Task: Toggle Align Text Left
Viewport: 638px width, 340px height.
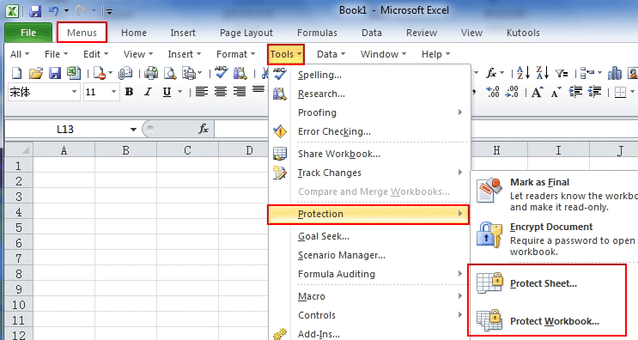Action: [x=202, y=92]
